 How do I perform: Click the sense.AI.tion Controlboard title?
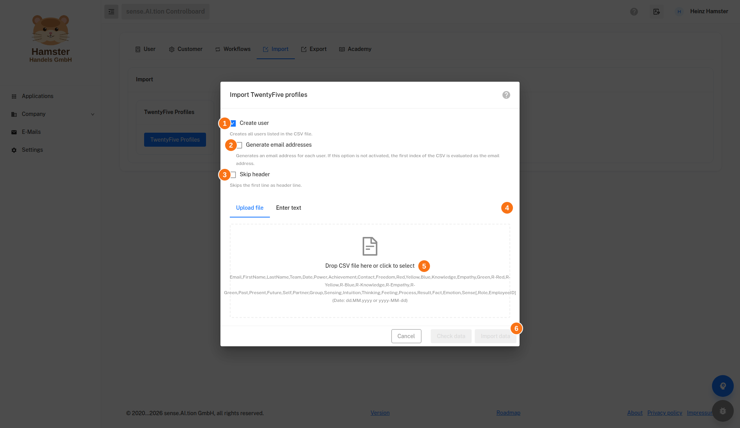166,12
